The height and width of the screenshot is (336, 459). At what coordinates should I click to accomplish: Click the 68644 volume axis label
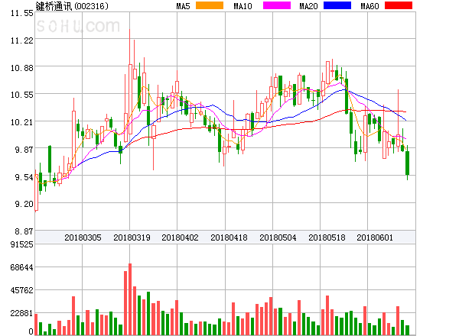point(22,267)
